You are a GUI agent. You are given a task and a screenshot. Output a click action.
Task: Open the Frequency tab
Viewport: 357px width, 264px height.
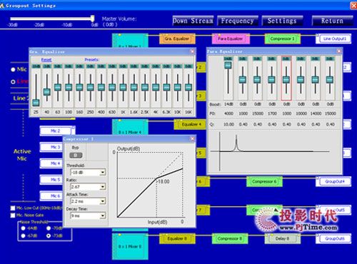tap(238, 21)
